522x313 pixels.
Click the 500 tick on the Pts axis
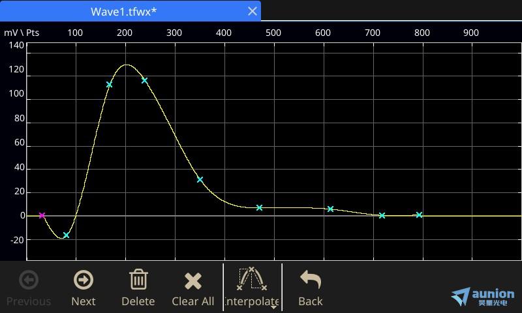coord(273,33)
